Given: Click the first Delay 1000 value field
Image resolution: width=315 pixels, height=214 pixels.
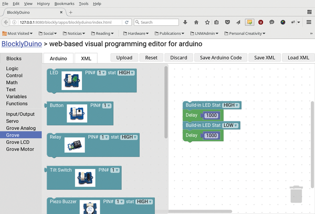Looking at the screenshot, I should [212, 115].
